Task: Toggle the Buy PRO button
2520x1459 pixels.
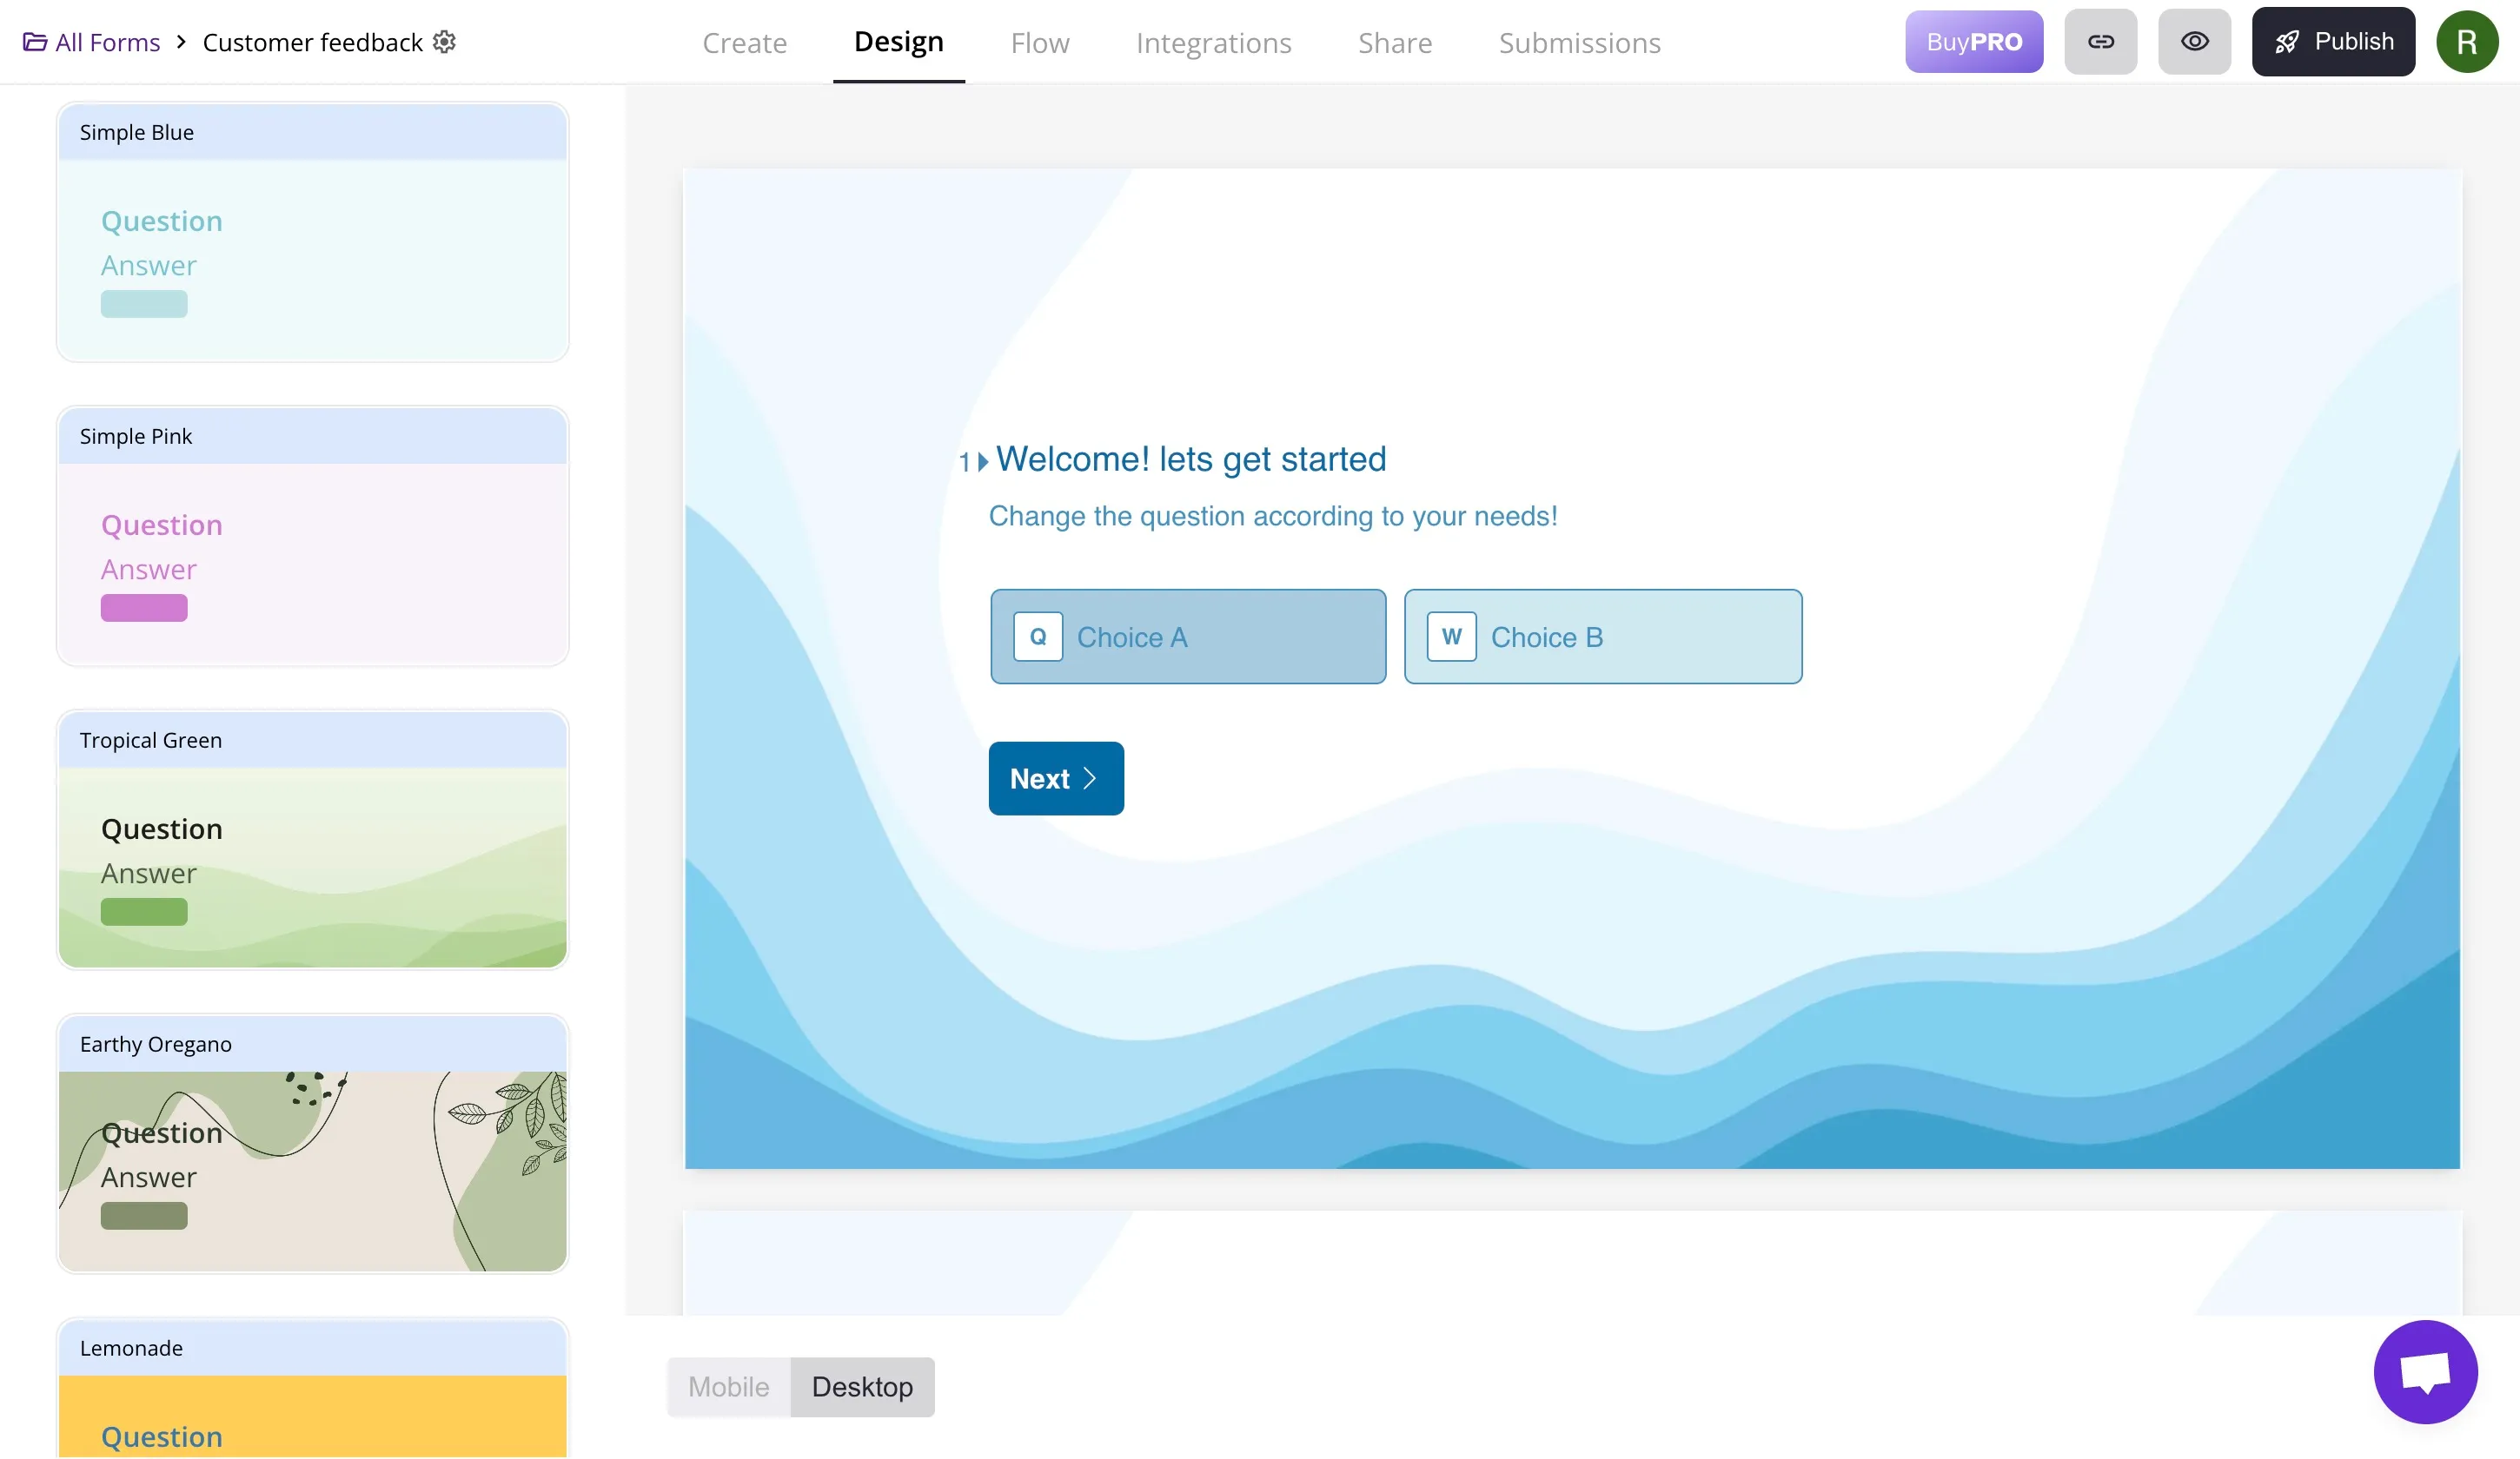Action: pyautogui.click(x=1974, y=42)
